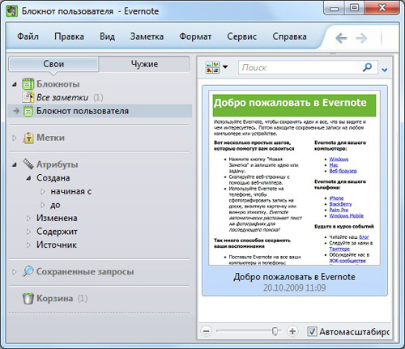
Task: Click the Атрибуты ruler icon
Action: tap(28, 164)
